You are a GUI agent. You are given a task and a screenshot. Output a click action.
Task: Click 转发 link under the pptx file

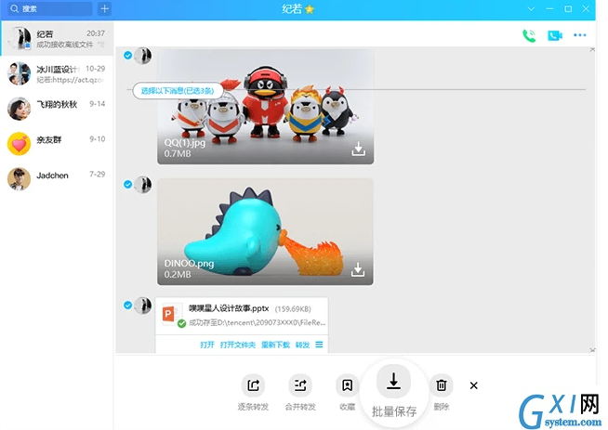pos(302,345)
